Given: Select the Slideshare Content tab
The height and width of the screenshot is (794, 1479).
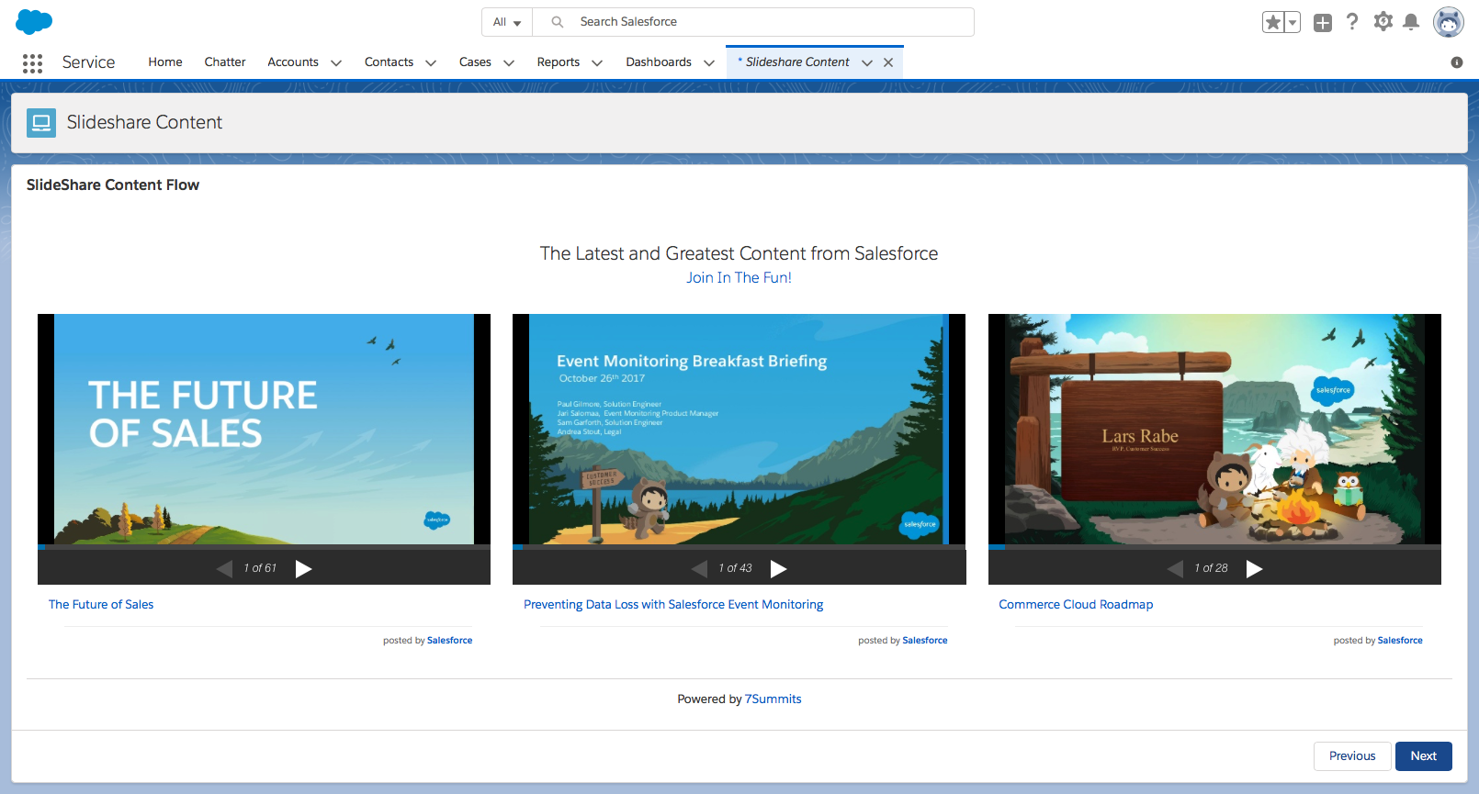Looking at the screenshot, I should 797,62.
